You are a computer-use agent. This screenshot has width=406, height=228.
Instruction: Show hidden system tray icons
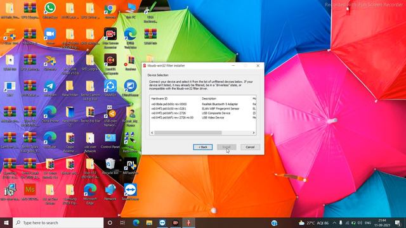(x=334, y=223)
